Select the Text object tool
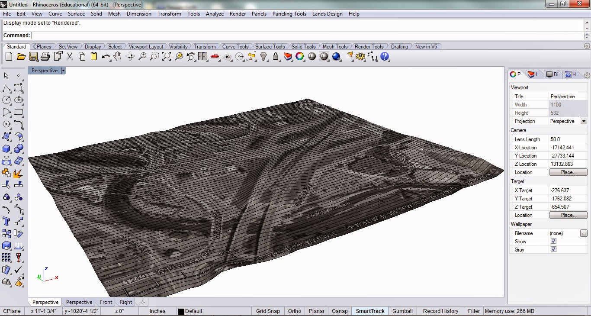This screenshot has width=591, height=316. (6, 222)
